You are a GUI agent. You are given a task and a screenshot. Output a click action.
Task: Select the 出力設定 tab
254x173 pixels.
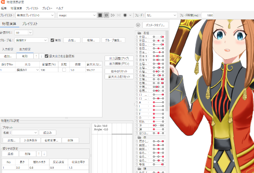(x=25, y=49)
